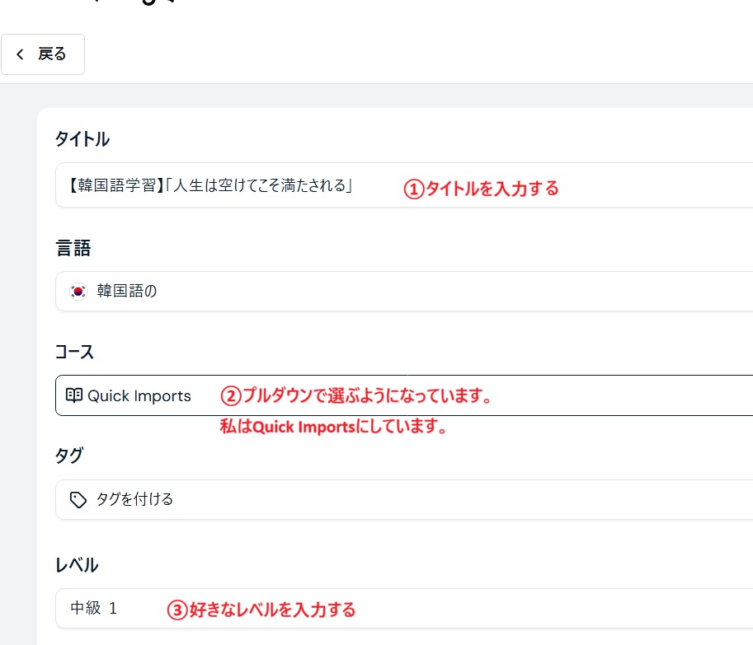Screen dimensions: 753x645
Task: Click the left chevron icon beside 戻る
Action: click(20, 54)
